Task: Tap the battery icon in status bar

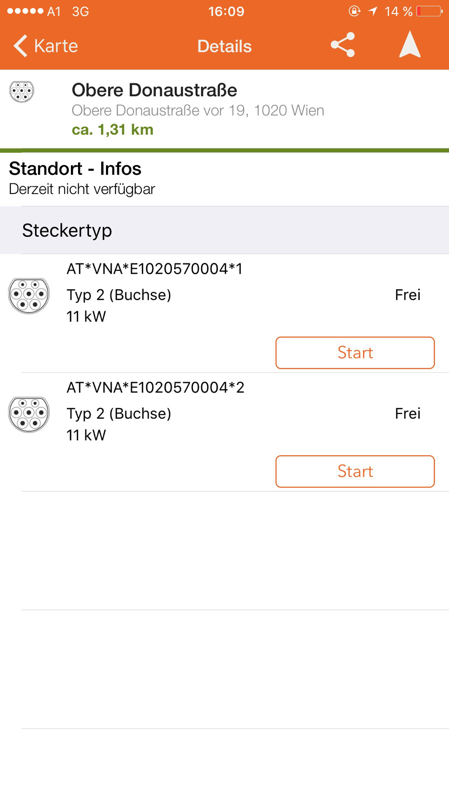Action: 429,11
